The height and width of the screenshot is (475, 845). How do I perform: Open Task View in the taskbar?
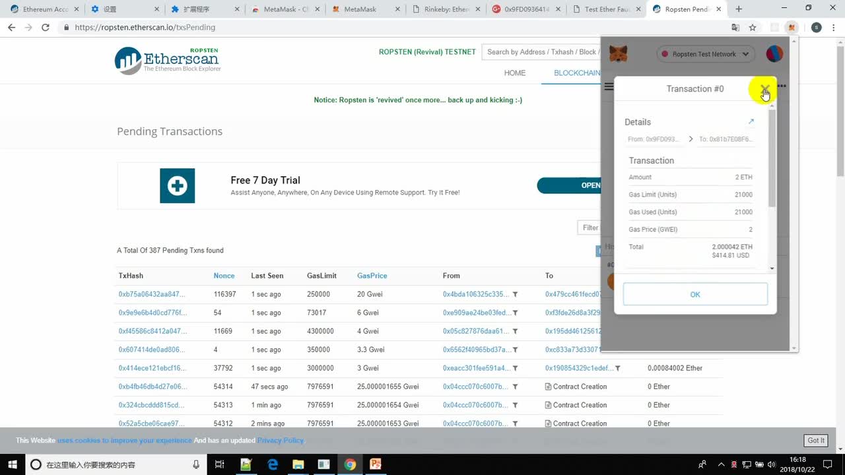click(x=220, y=464)
